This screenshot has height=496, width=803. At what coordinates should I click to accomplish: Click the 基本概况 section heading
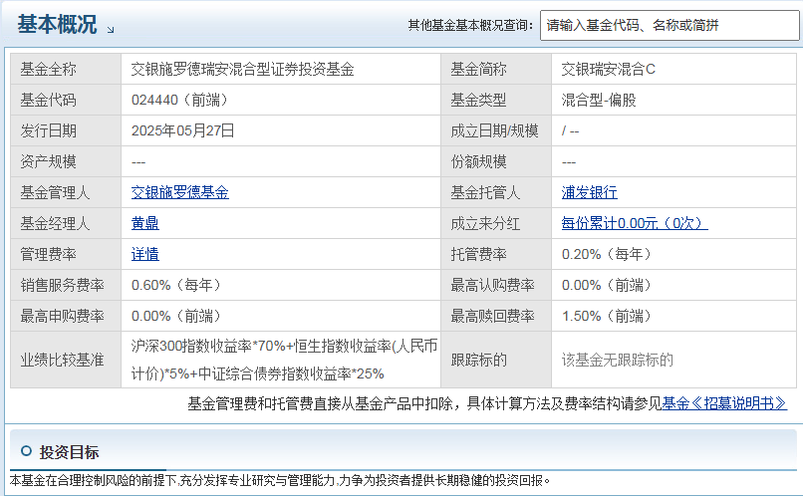pos(57,24)
